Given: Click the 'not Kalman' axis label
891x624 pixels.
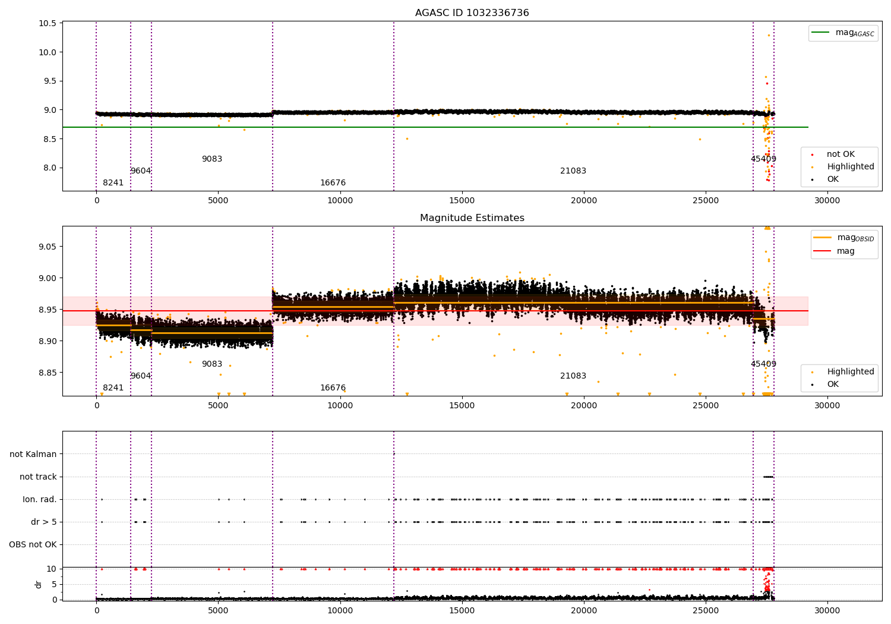Looking at the screenshot, I should [x=33, y=454].
